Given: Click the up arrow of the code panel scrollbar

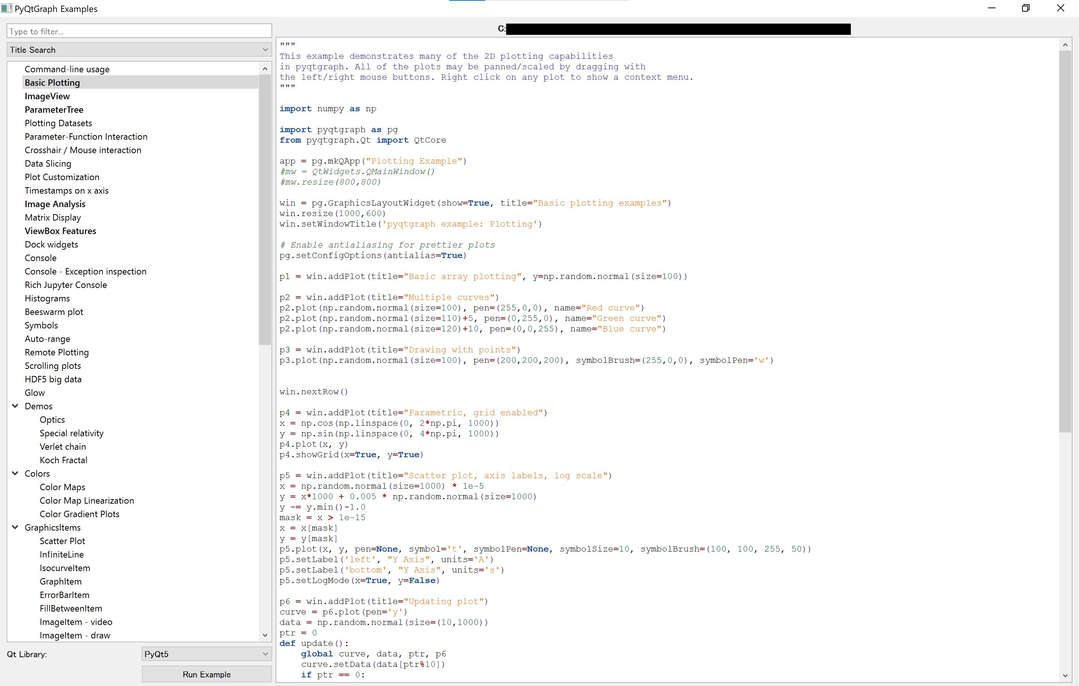Looking at the screenshot, I should point(1065,44).
